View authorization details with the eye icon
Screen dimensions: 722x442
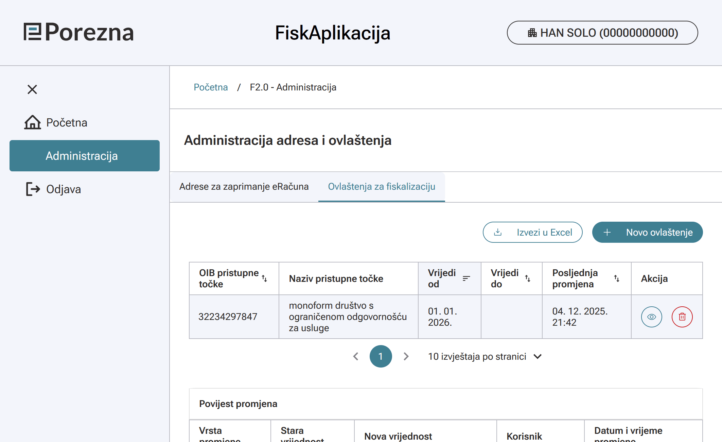pyautogui.click(x=651, y=317)
